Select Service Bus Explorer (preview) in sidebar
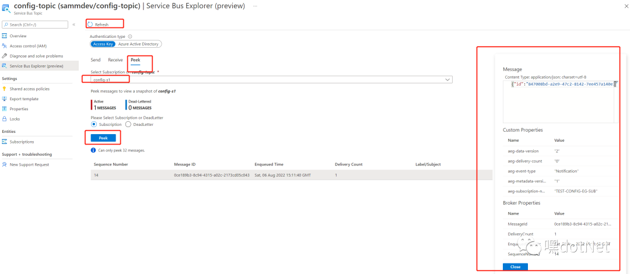This screenshot has width=630, height=274. (x=40, y=66)
